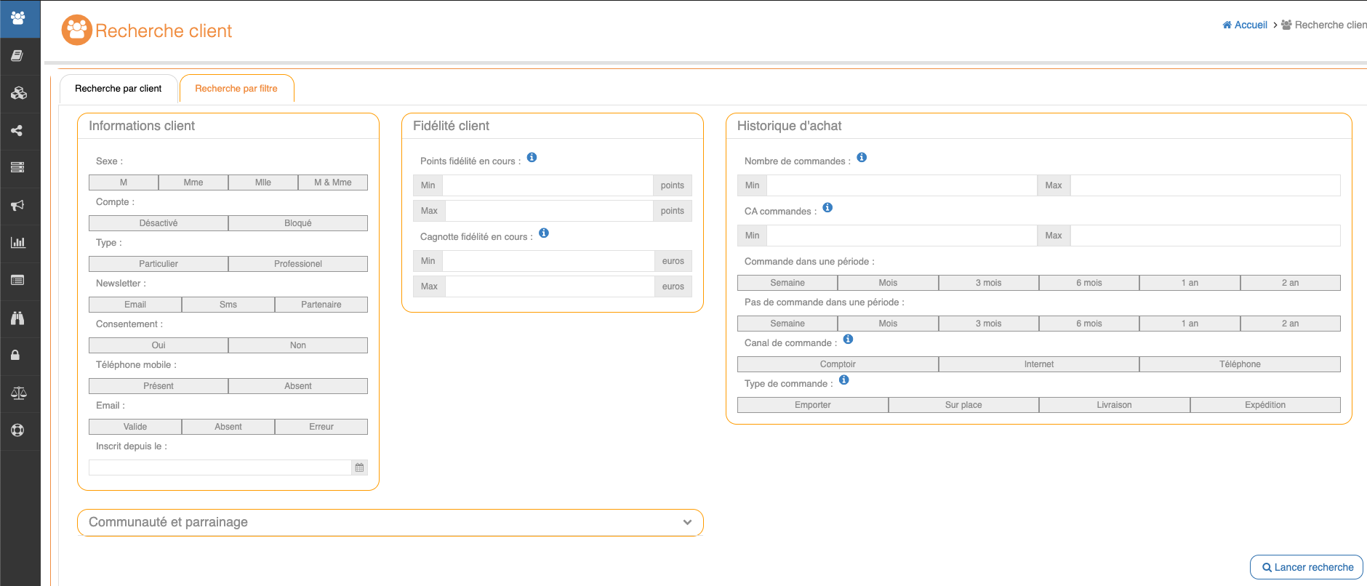Toggle the Mme sex filter

tap(193, 182)
